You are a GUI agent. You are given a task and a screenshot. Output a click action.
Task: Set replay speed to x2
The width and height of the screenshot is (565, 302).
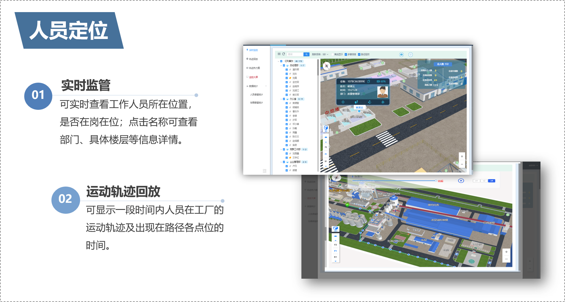(484, 181)
